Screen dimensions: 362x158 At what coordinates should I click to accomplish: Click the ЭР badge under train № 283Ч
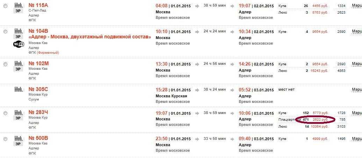coord(18,118)
